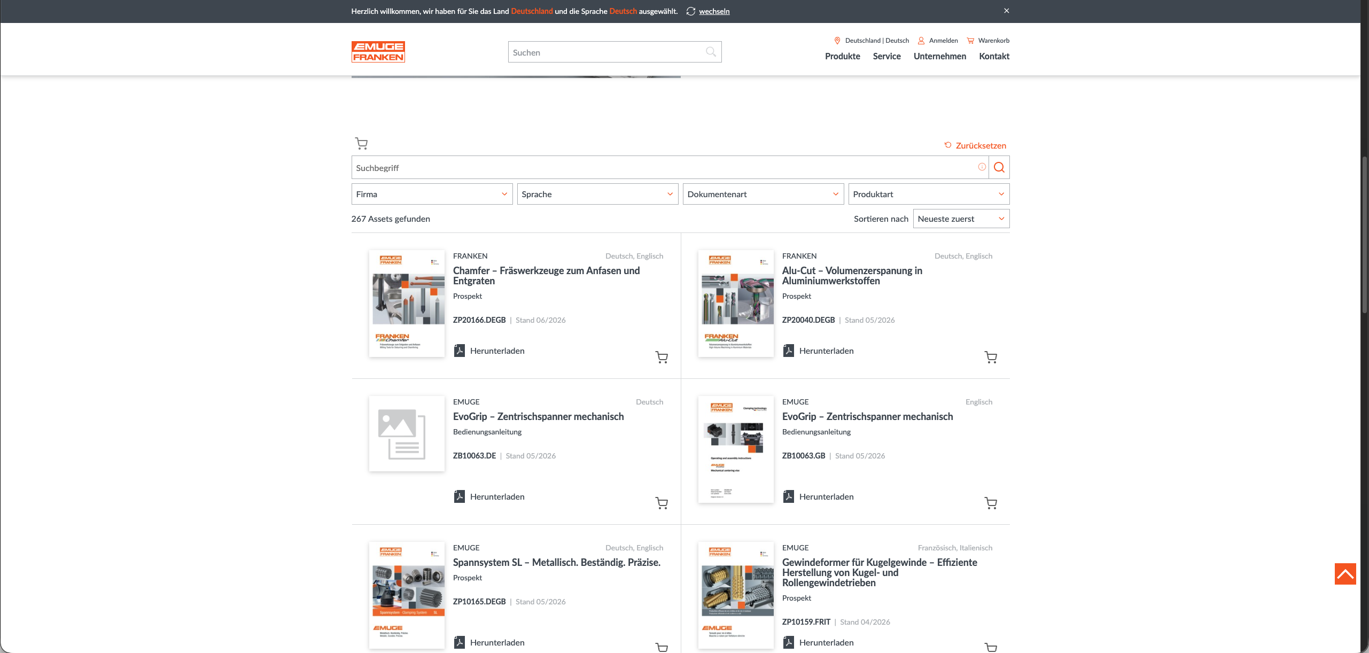Open the Alu-Cut brochure thumbnail

[x=736, y=304]
